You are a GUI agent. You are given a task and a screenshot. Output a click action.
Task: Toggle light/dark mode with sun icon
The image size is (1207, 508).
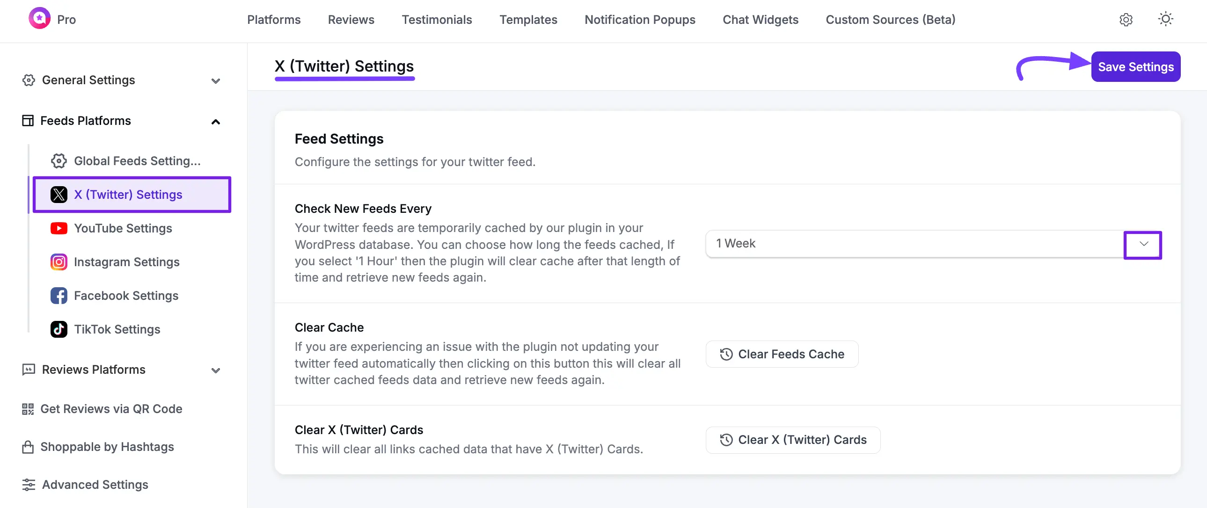(x=1165, y=19)
